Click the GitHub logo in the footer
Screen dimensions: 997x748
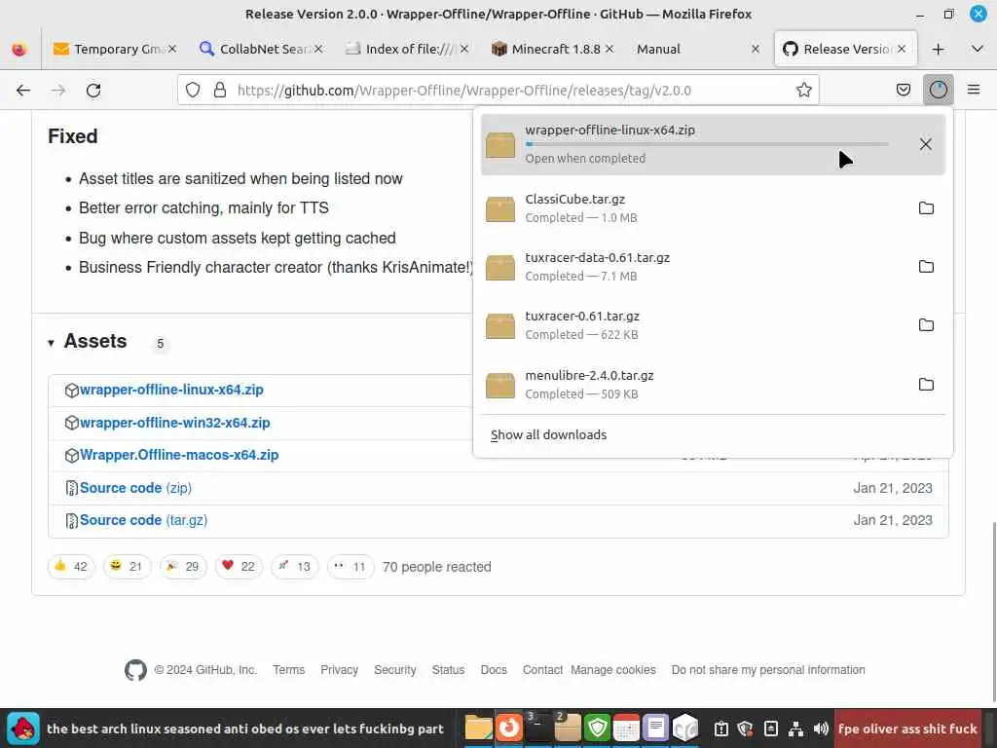point(135,670)
